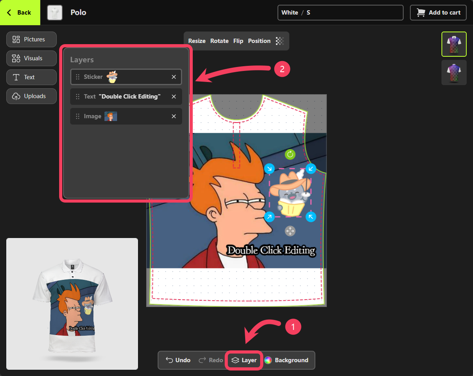Click the gray move handle below sticker

[x=290, y=231]
